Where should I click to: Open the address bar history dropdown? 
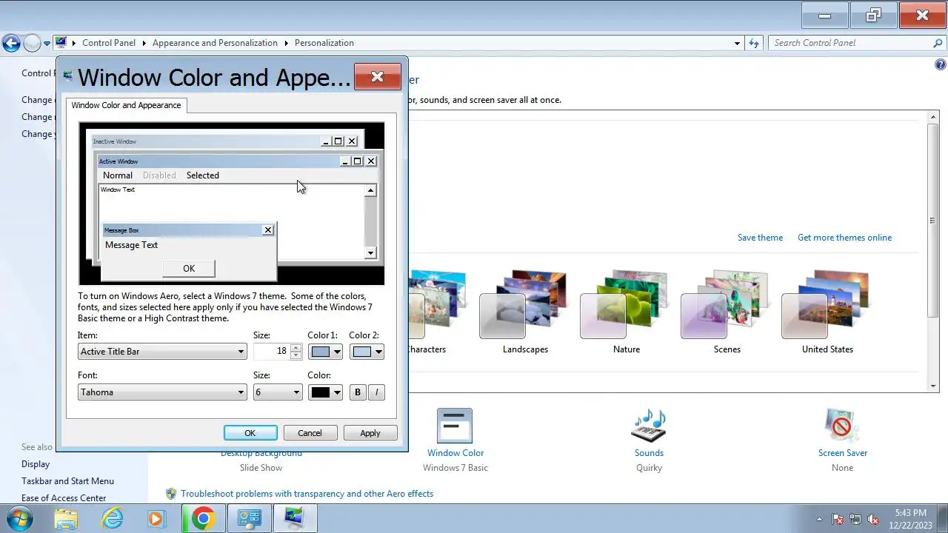tap(737, 43)
